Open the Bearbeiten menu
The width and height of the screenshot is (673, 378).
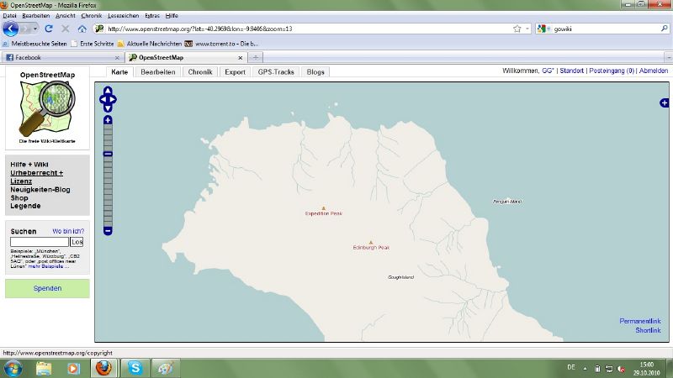[36, 15]
